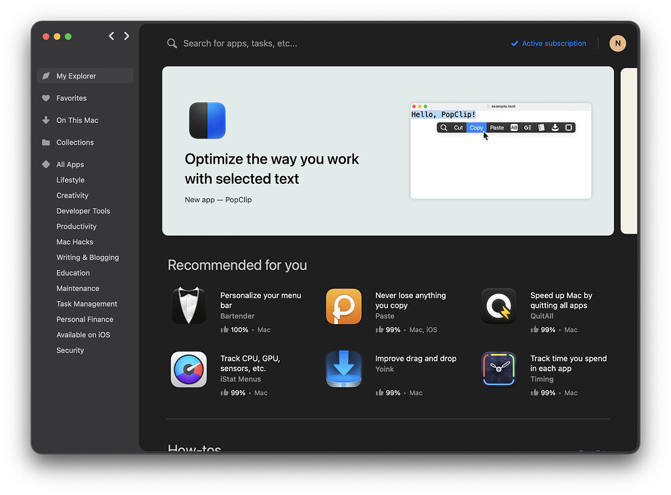Open the Personal Finance category
Viewport: 671px width, 495px height.
click(x=85, y=320)
